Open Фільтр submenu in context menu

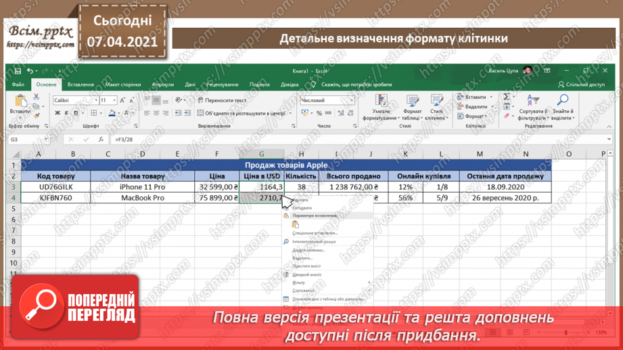click(327, 282)
